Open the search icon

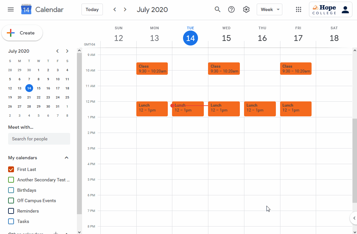(x=217, y=9)
